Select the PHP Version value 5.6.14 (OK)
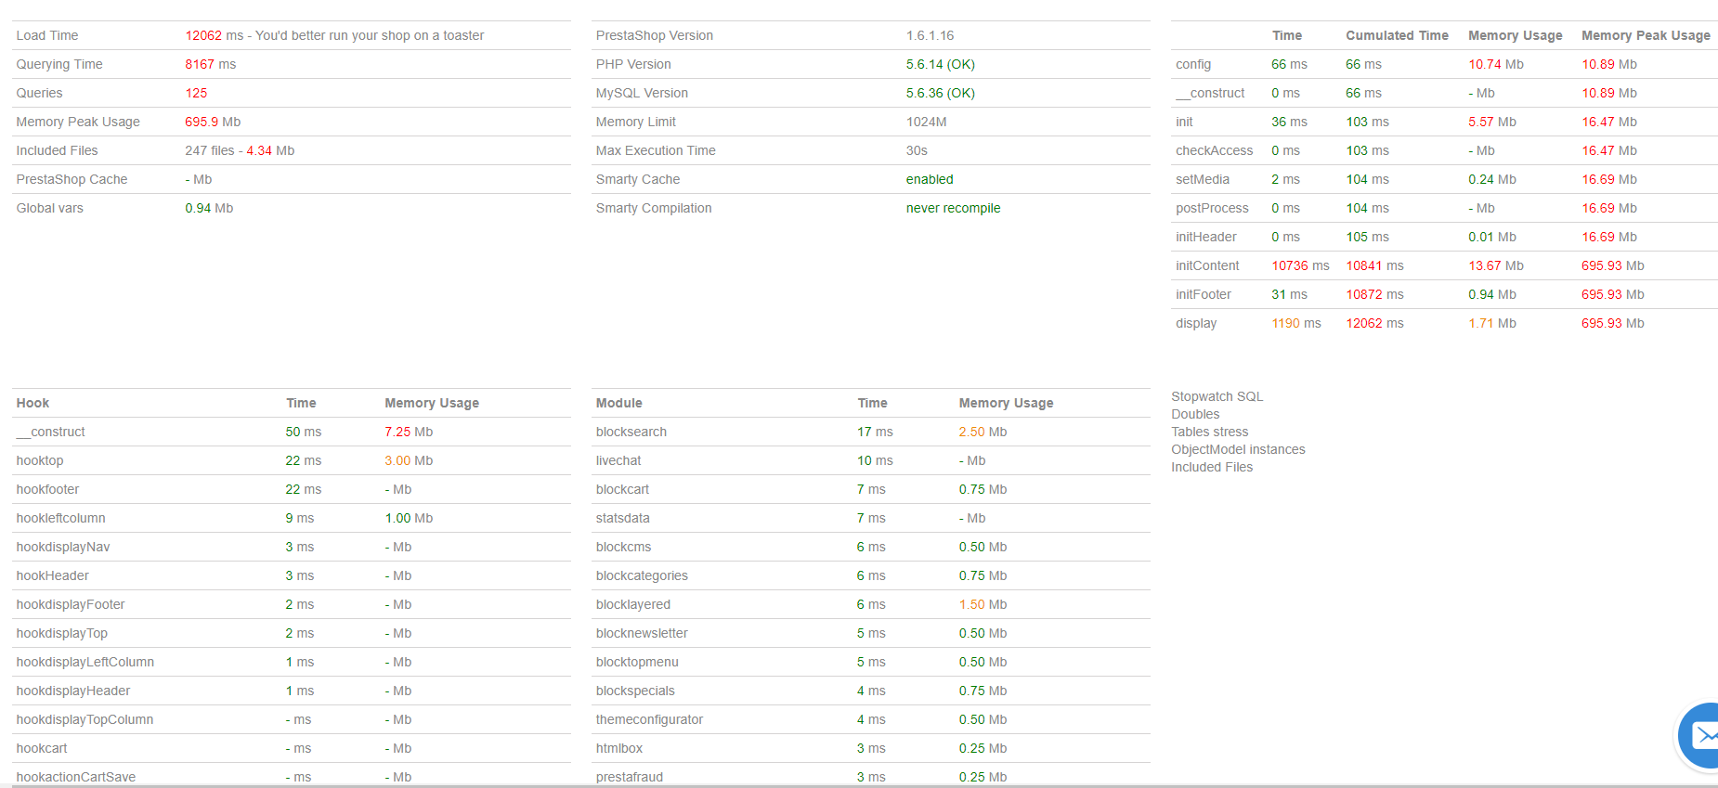The image size is (1718, 788). coord(941,64)
